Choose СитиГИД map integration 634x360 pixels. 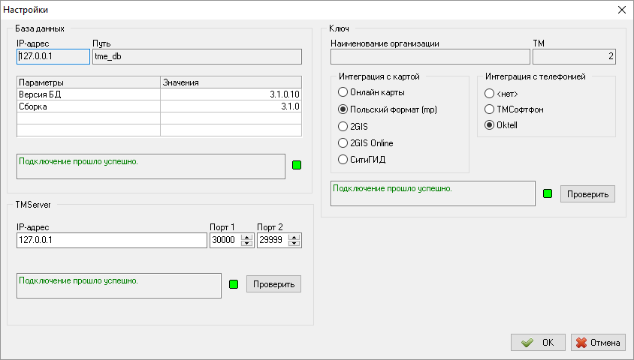point(343,159)
